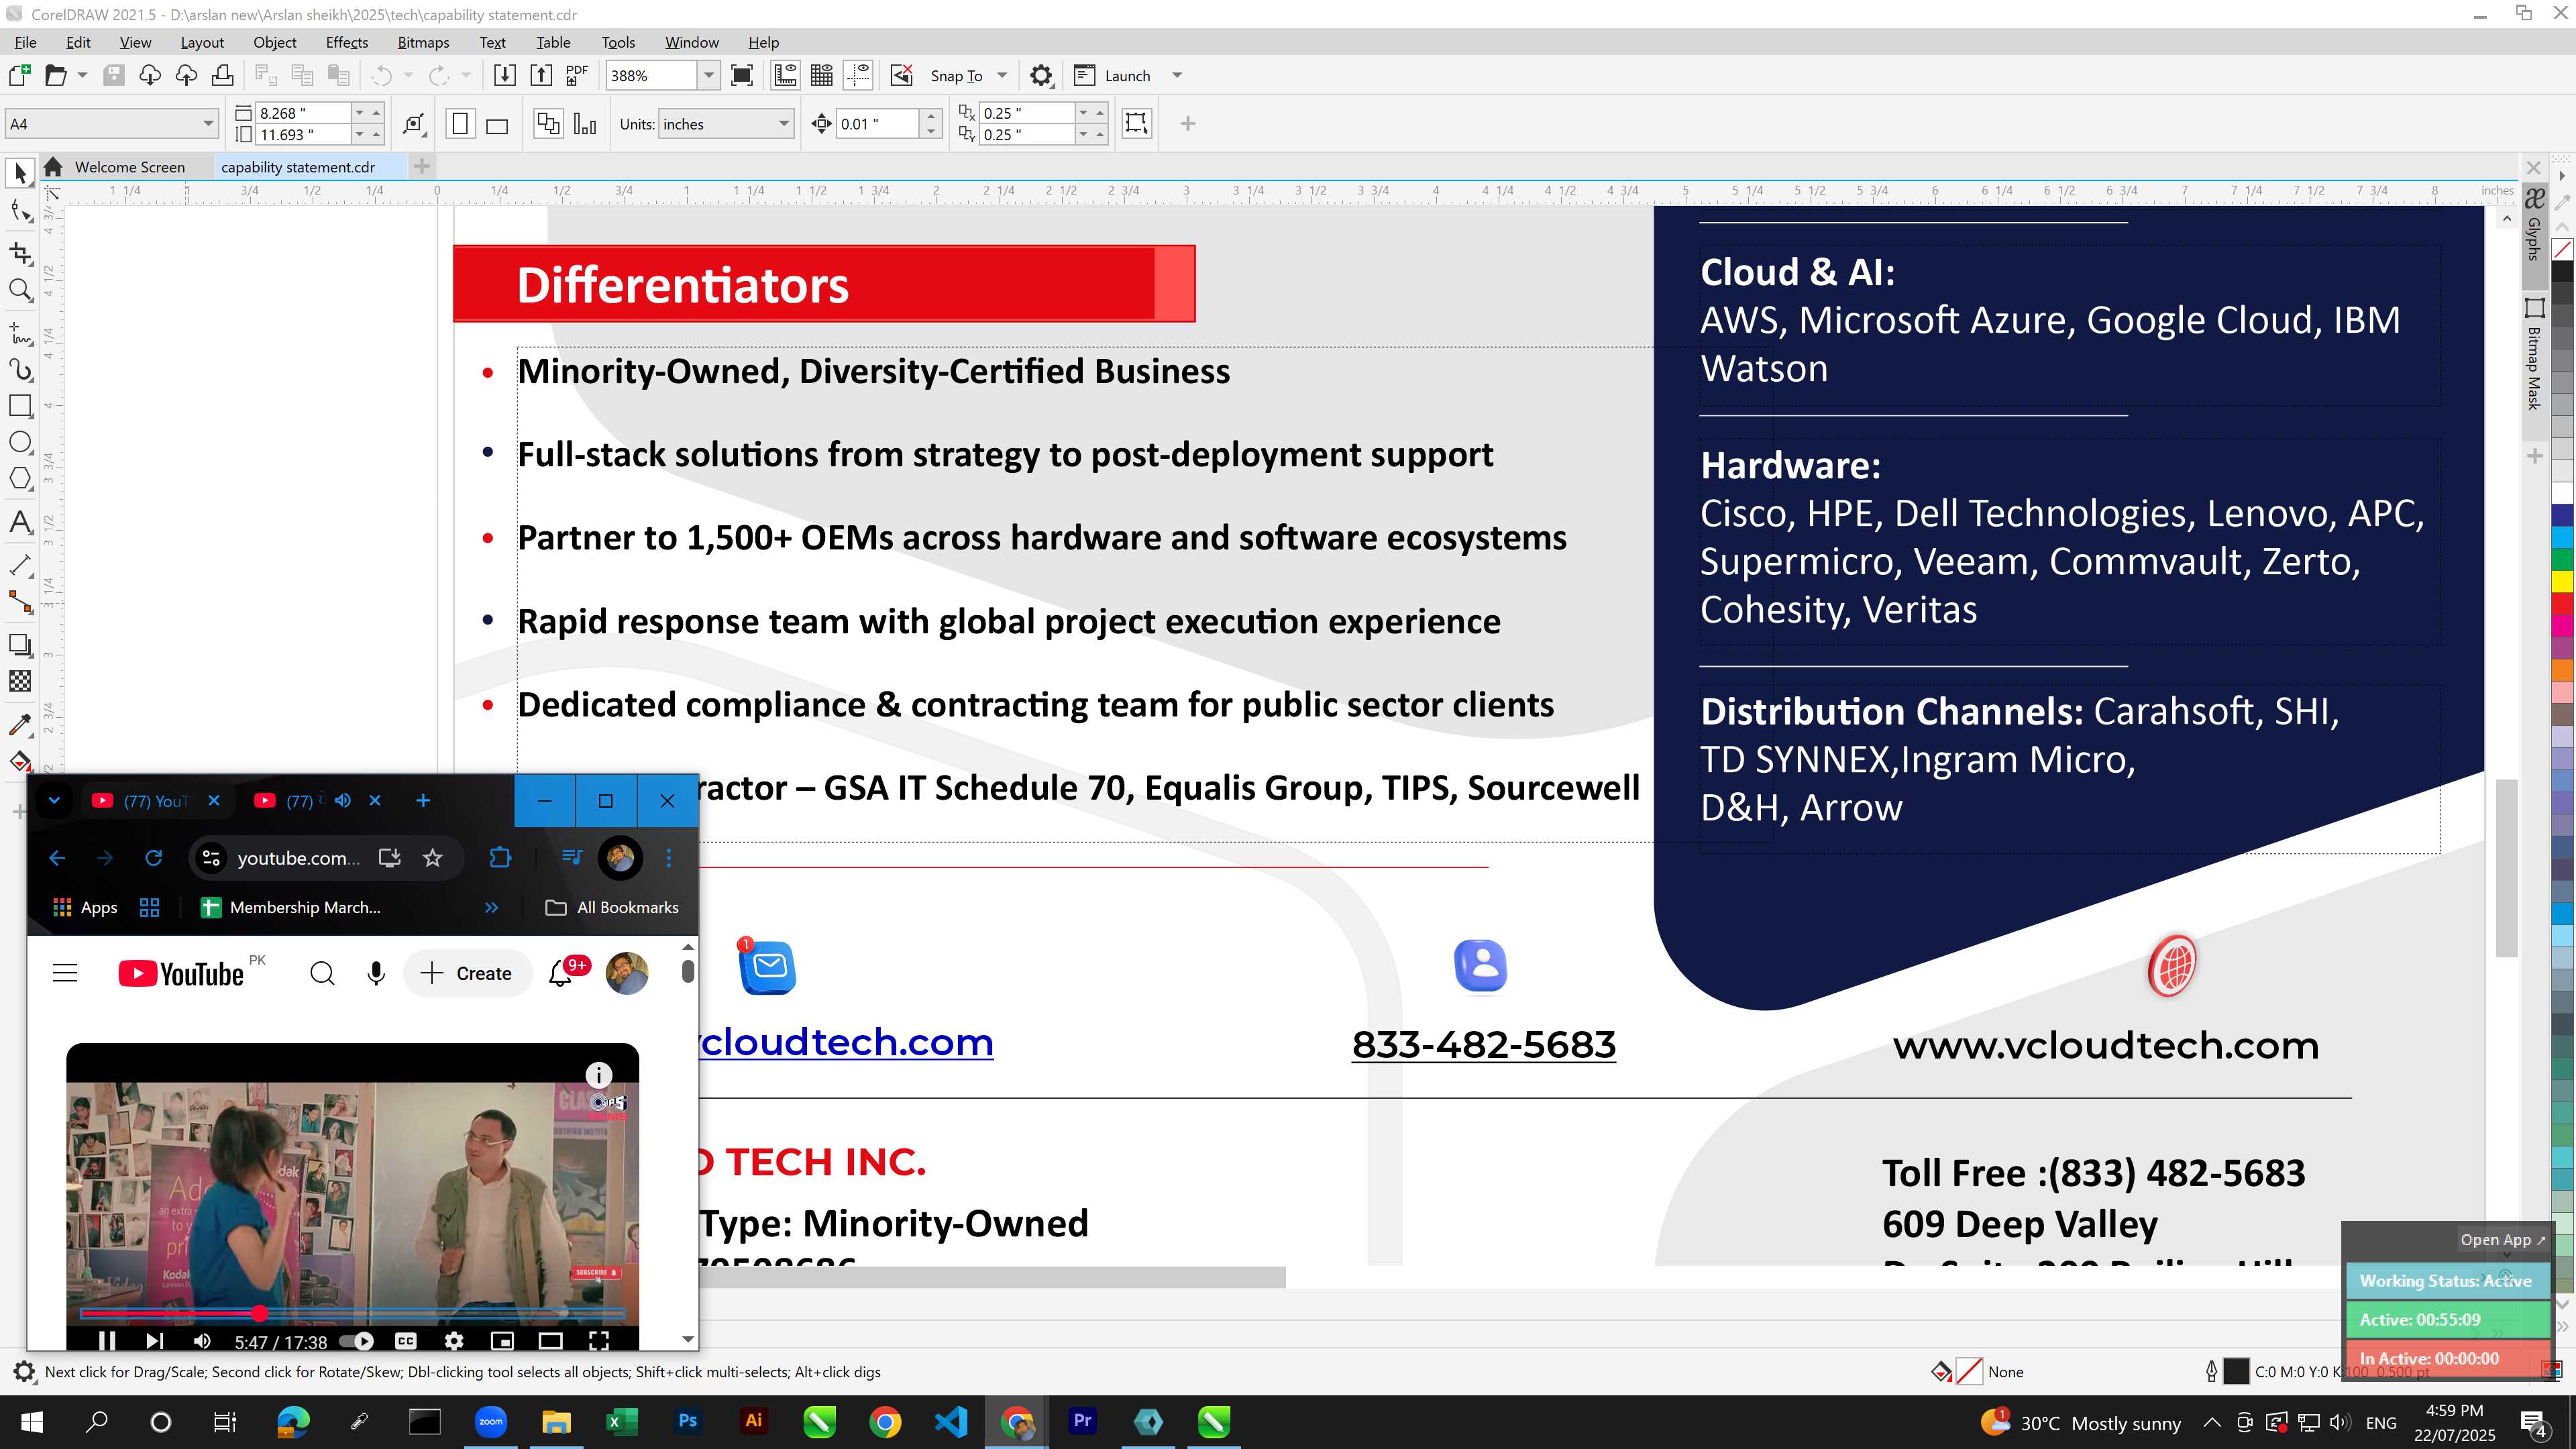This screenshot has width=2576, height=1449.
Task: Switch to capability statement.cdr tab
Action: (x=298, y=167)
